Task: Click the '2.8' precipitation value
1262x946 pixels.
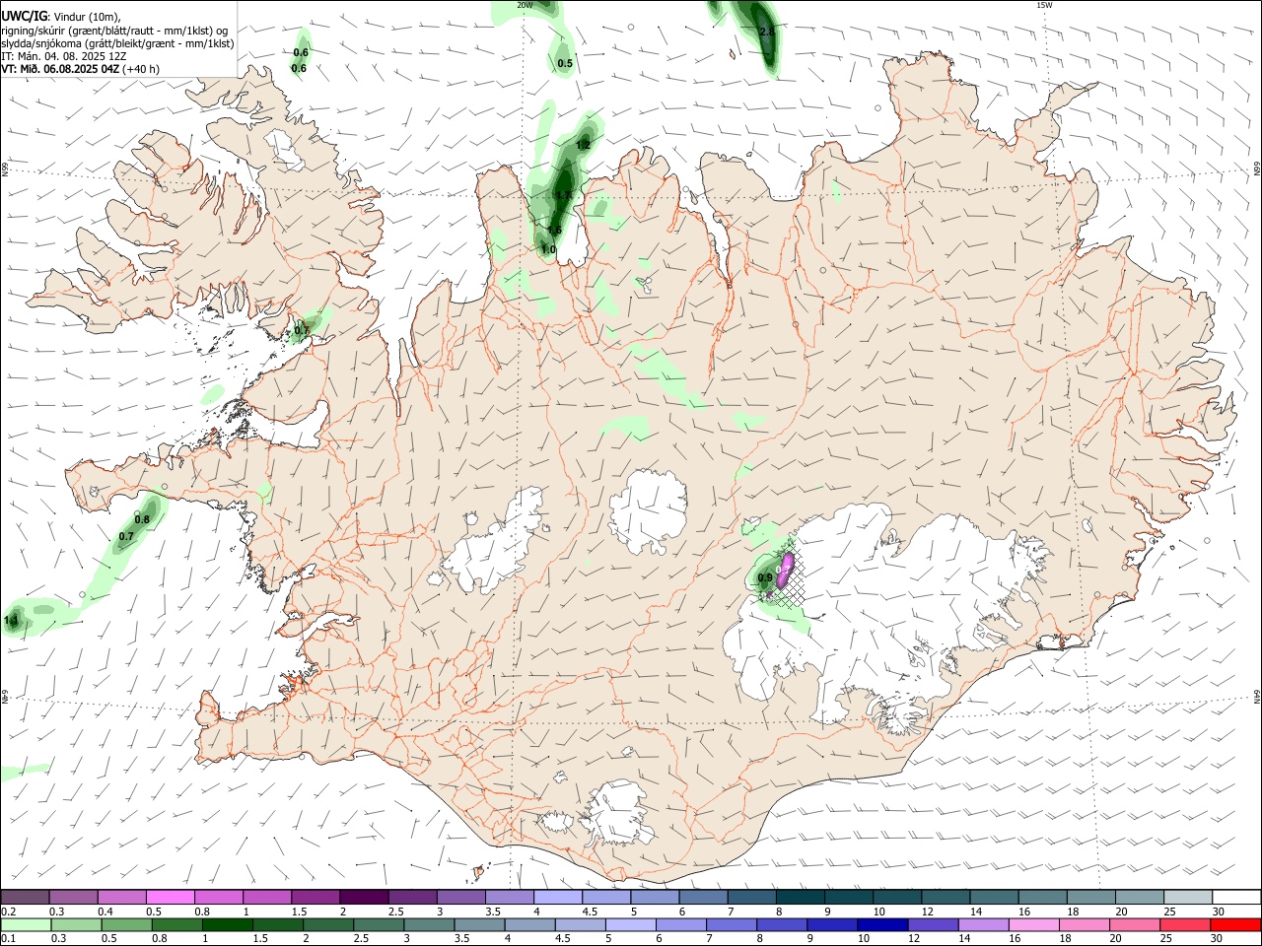Action: (x=767, y=33)
